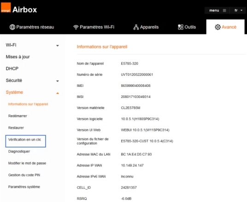Viewport: 247px width, 202px height.
Task: Open Mises à jour in sidebar
Action: 18,57
